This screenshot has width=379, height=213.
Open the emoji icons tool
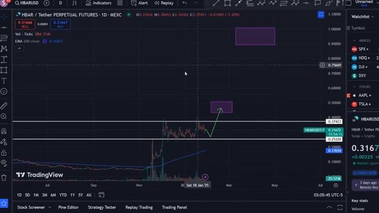pos(4,91)
